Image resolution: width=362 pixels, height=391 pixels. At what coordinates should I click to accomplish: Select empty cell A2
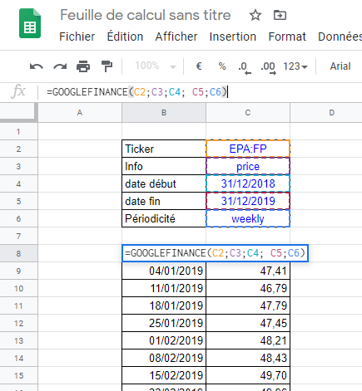(80, 149)
